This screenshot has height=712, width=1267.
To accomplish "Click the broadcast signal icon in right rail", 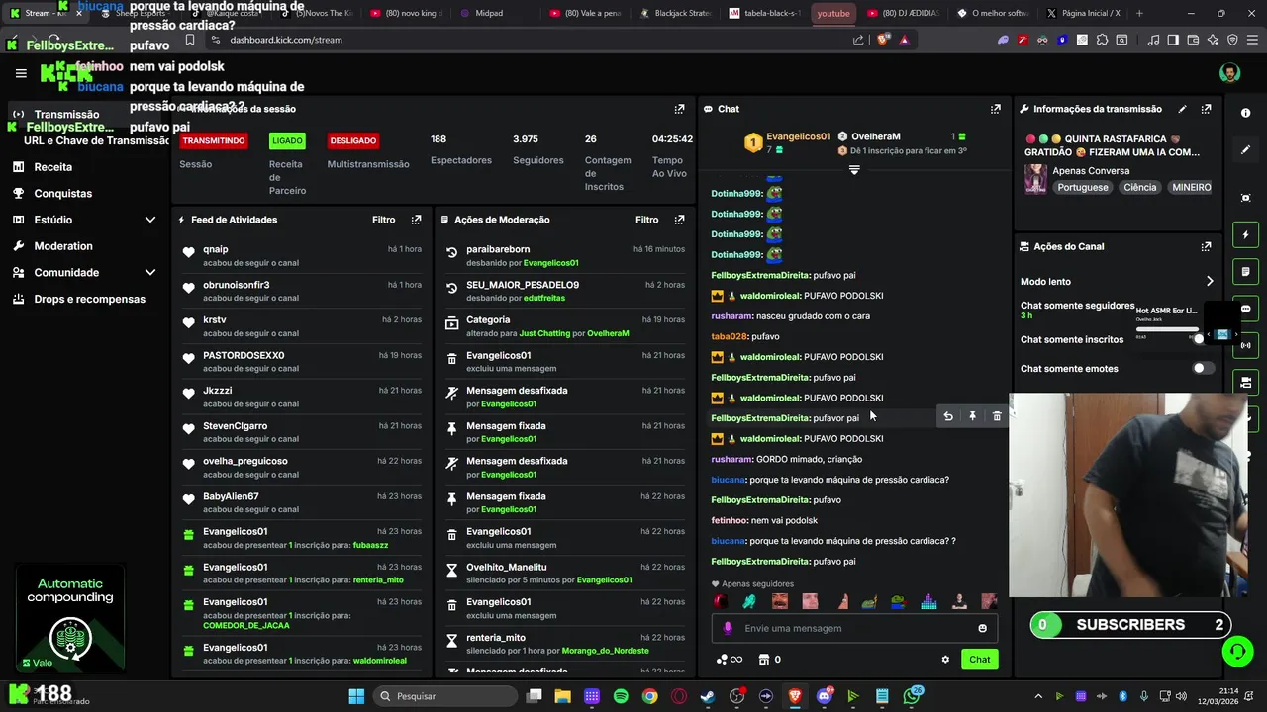I will pos(1245,345).
